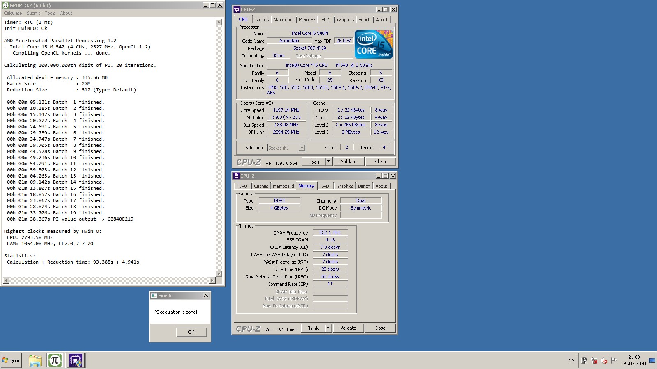Click scroll left arrow in GPUPI log
The image size is (657, 369).
click(x=6, y=280)
